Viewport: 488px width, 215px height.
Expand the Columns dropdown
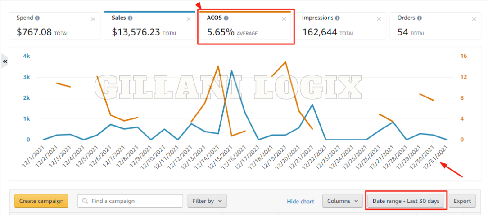[x=342, y=201]
